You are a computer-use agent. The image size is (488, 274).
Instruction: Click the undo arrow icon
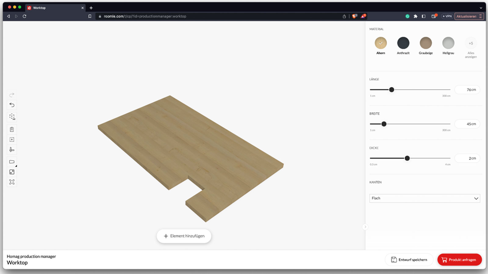12,105
